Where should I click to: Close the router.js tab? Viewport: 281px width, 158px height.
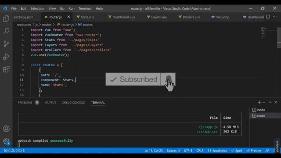point(68,17)
